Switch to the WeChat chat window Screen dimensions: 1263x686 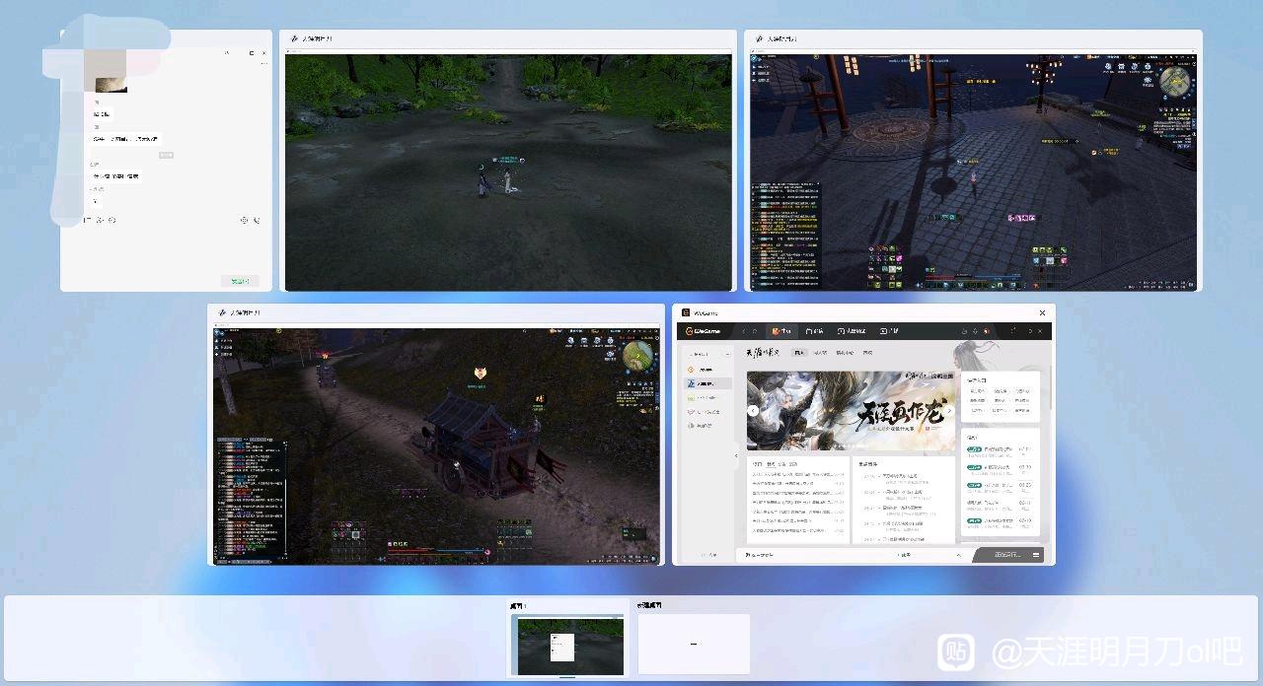[x=166, y=161]
